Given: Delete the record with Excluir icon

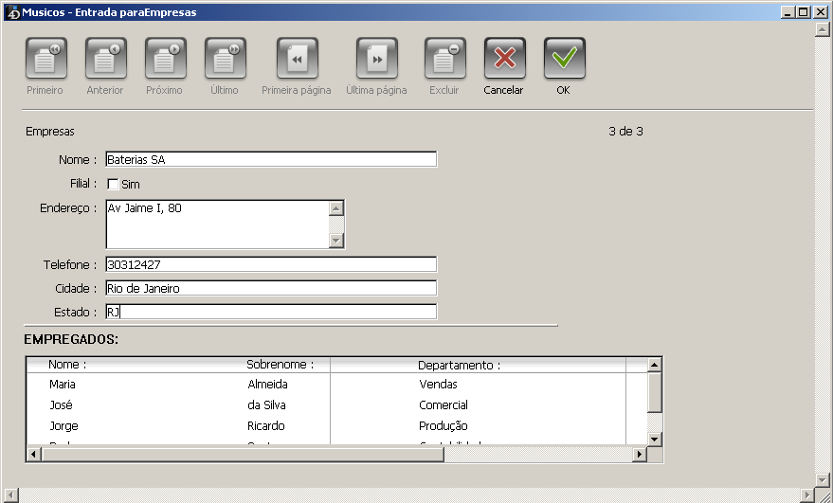Looking at the screenshot, I should pos(444,59).
